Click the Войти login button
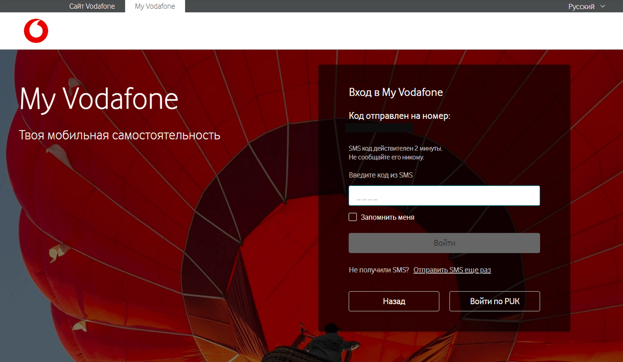Image resolution: width=623 pixels, height=362 pixels. tap(444, 243)
